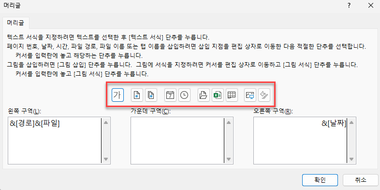Click up arrow of 오른쪽 구역 scrollbar
The height and width of the screenshot is (190, 380).
351,122
